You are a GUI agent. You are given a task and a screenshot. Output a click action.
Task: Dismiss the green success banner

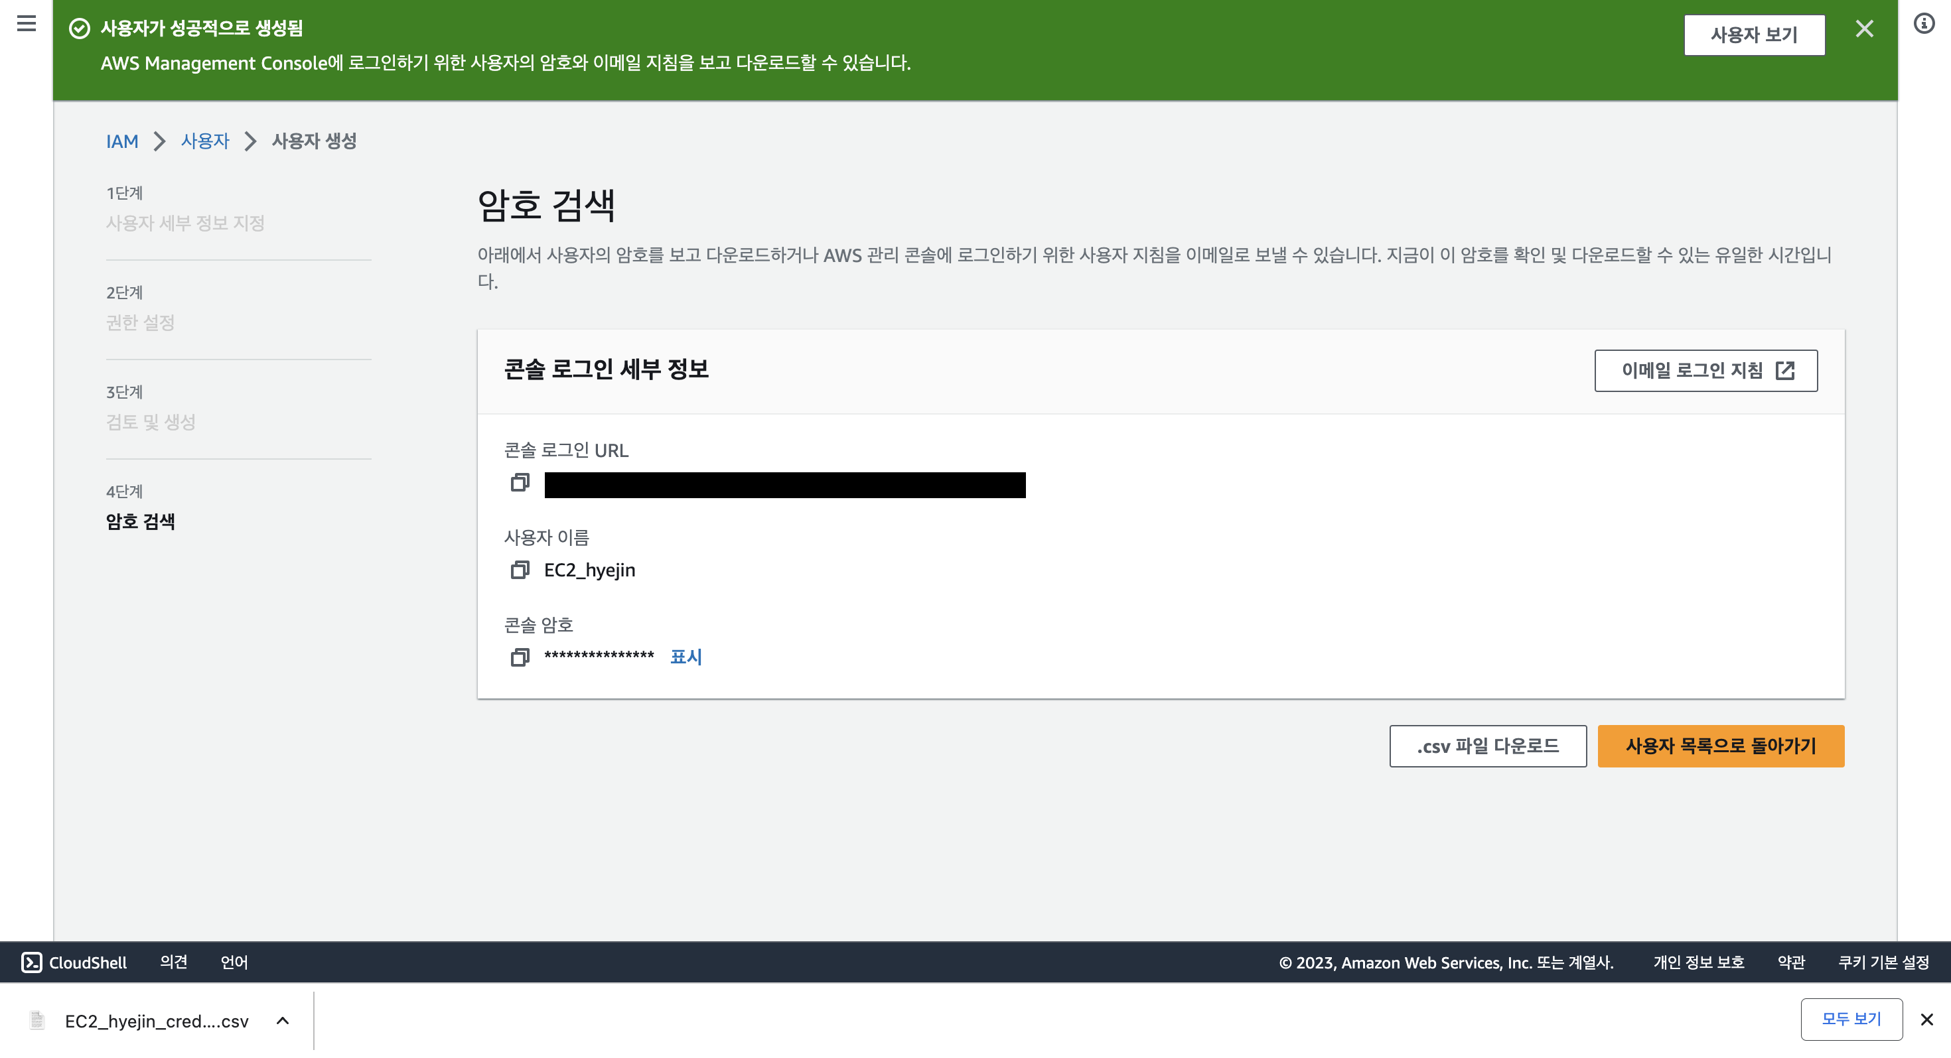[x=1864, y=29]
